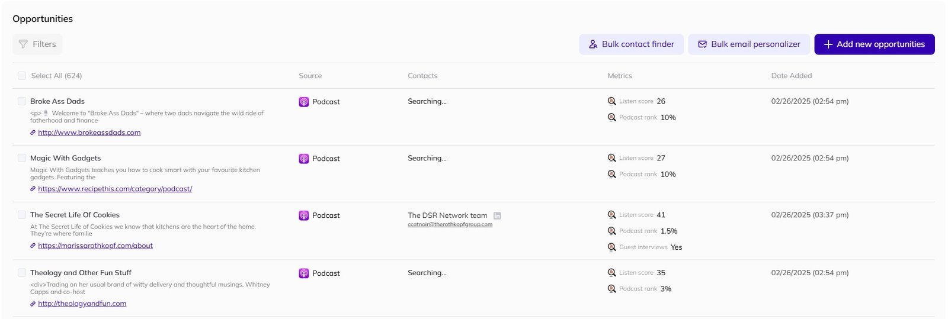Check the Broke Ass Dads row checkbox
The height and width of the screenshot is (319, 948).
tap(22, 101)
